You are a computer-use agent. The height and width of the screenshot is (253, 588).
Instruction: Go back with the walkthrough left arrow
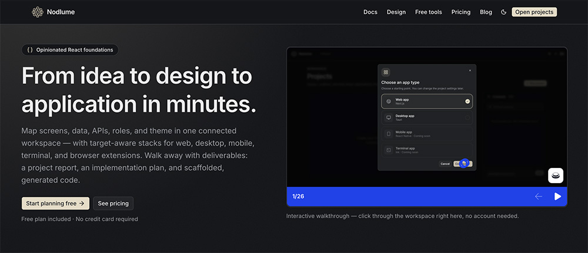[x=539, y=197]
